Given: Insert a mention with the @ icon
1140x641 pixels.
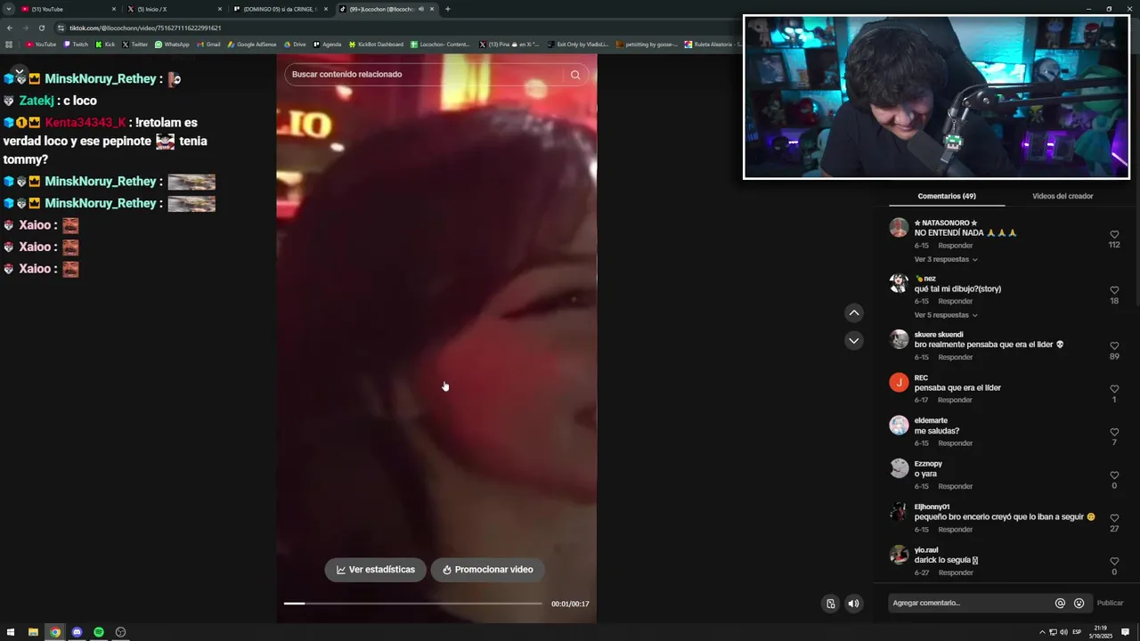Looking at the screenshot, I should tap(1060, 603).
